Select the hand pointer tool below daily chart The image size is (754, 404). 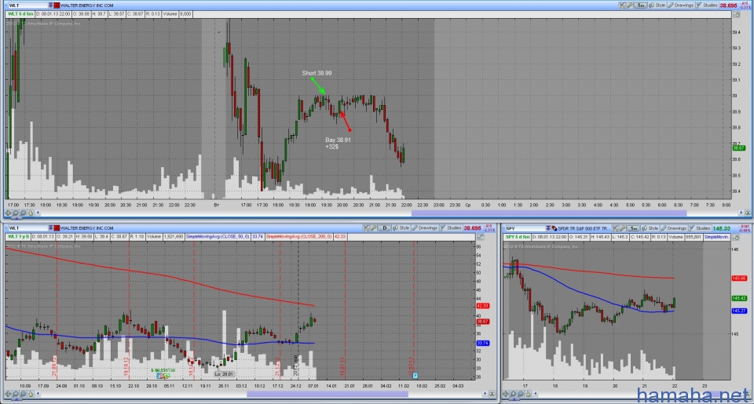(x=31, y=394)
